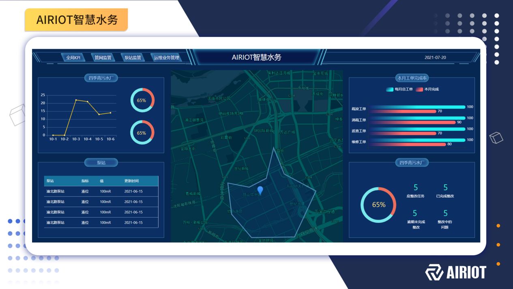Click the 25 value on the chart's y-axis
The width and height of the screenshot is (513, 289).
(43, 95)
